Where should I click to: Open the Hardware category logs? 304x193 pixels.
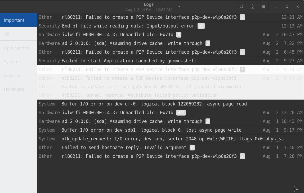[19, 89]
